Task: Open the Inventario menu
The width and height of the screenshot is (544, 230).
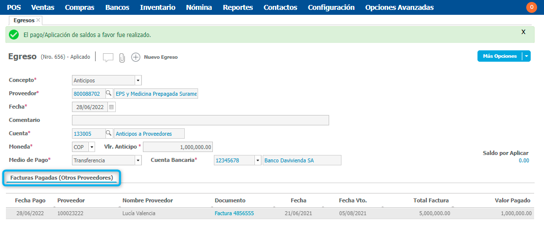Action: tap(157, 7)
